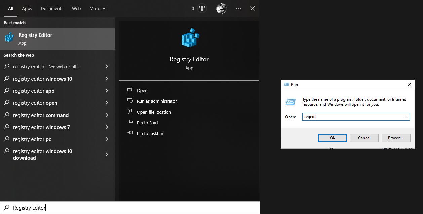
Task: Expand arrow for 'registry editor windows 10'
Action: click(x=107, y=79)
